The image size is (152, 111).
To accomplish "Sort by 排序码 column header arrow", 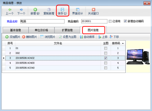I will 123,43.
